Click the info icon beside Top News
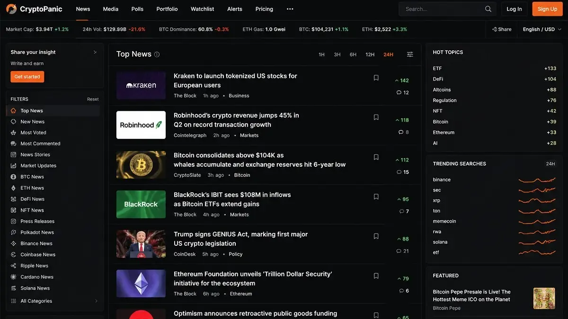The image size is (568, 319). tap(157, 54)
